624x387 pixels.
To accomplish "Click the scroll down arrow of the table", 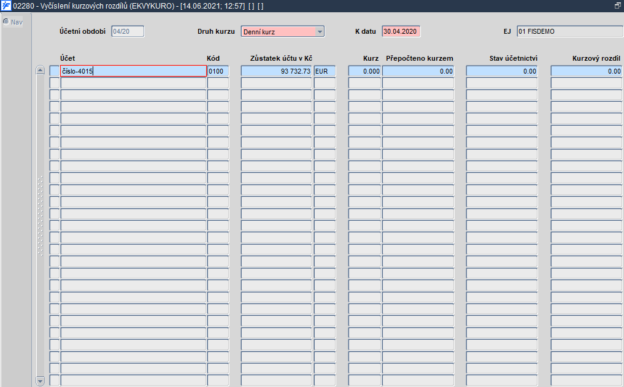I will (40, 381).
